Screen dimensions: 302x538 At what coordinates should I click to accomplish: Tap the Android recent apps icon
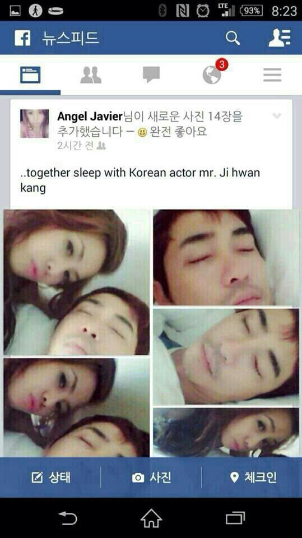point(235,518)
